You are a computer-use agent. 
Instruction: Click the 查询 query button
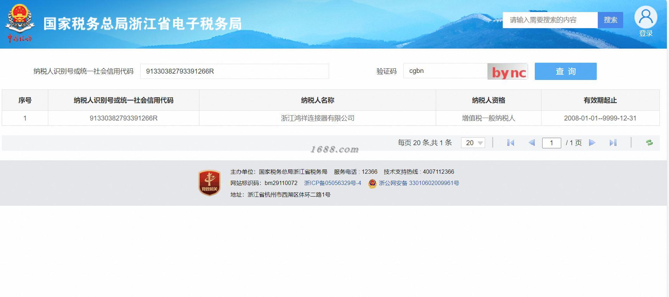pos(565,71)
